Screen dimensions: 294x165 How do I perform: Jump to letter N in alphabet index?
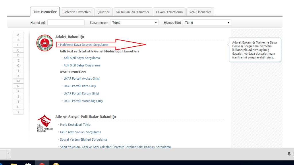tap(18, 86)
